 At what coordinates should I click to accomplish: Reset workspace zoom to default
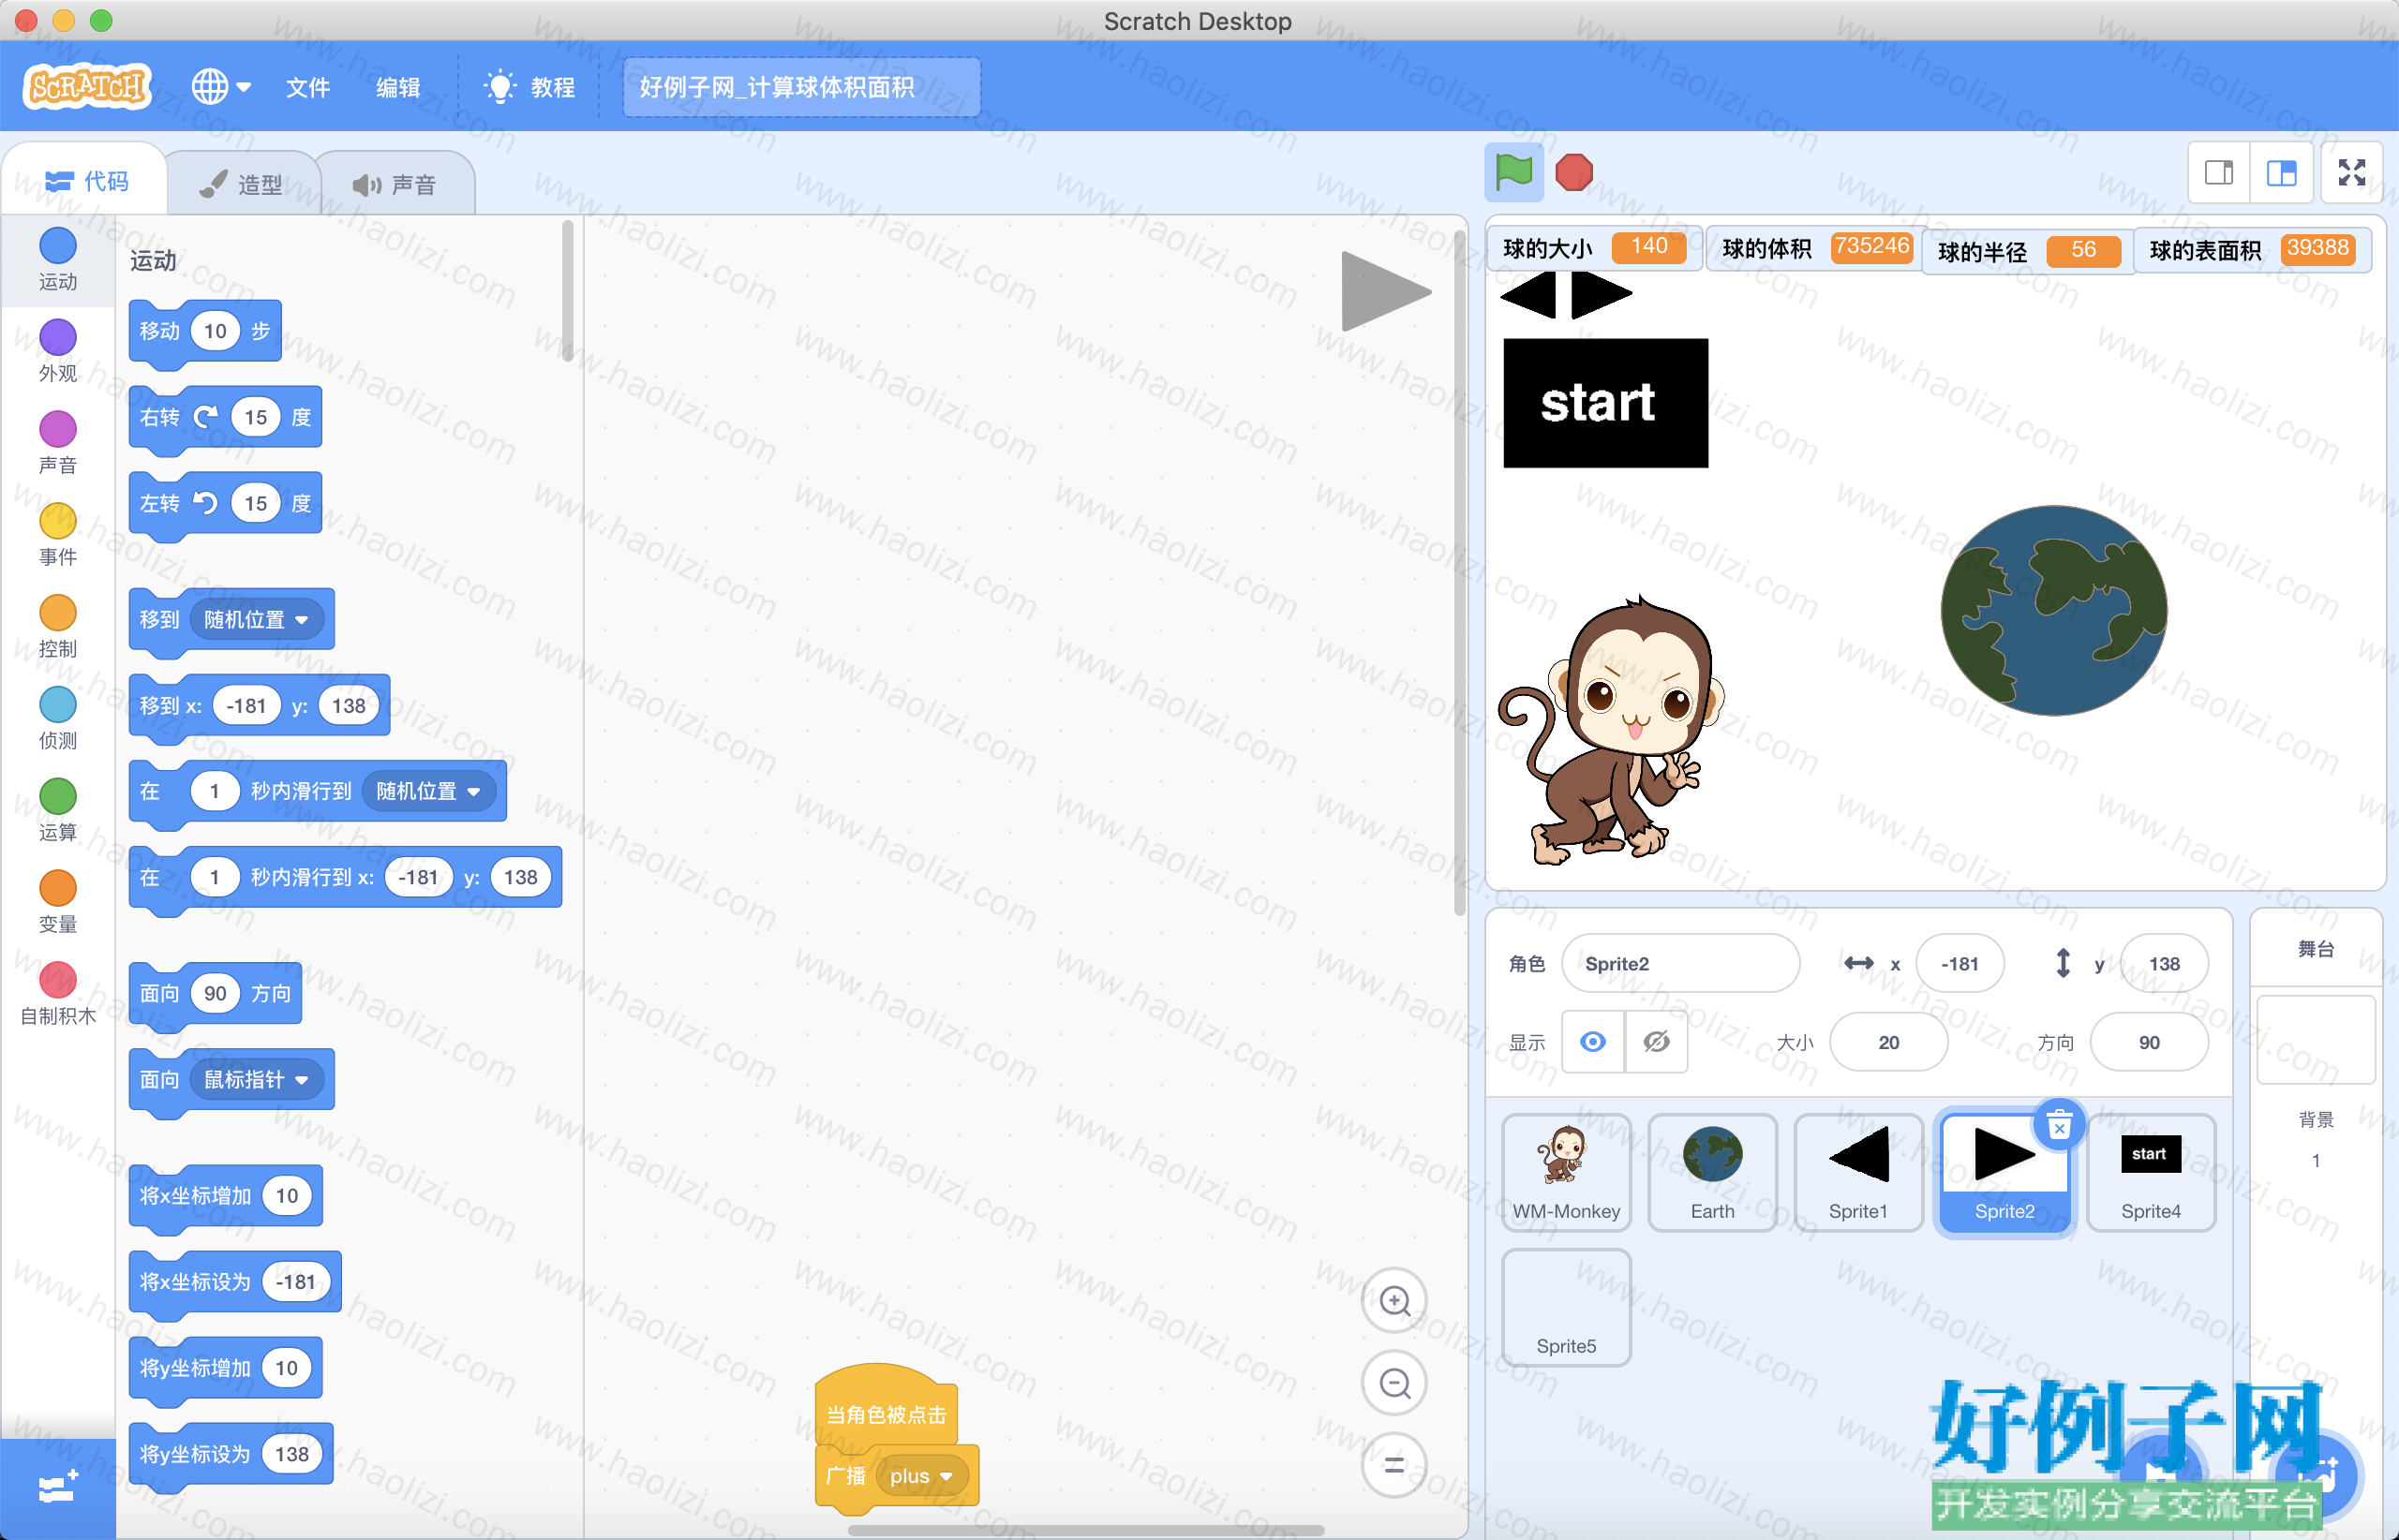pos(1394,1466)
